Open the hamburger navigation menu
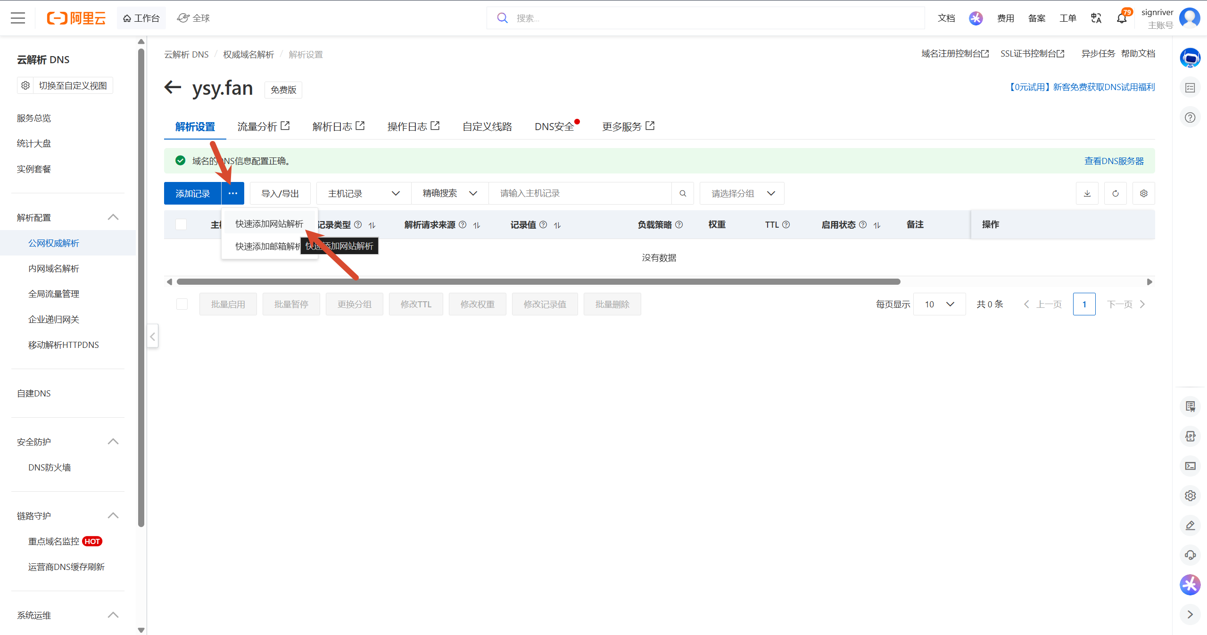Image resolution: width=1207 pixels, height=635 pixels. coord(18,18)
